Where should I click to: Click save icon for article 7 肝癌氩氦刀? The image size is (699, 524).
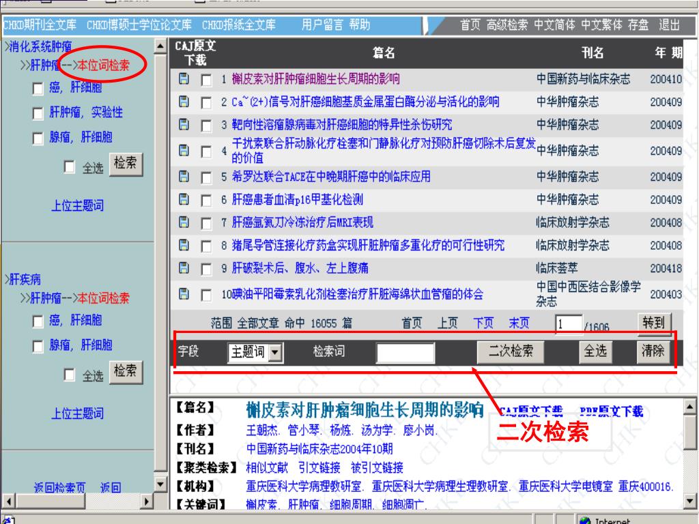point(183,222)
